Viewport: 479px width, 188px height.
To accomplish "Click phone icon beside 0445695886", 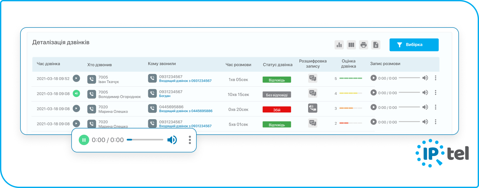I will pos(152,108).
